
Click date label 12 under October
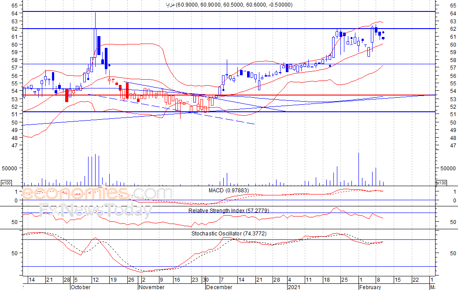[x=95, y=280]
